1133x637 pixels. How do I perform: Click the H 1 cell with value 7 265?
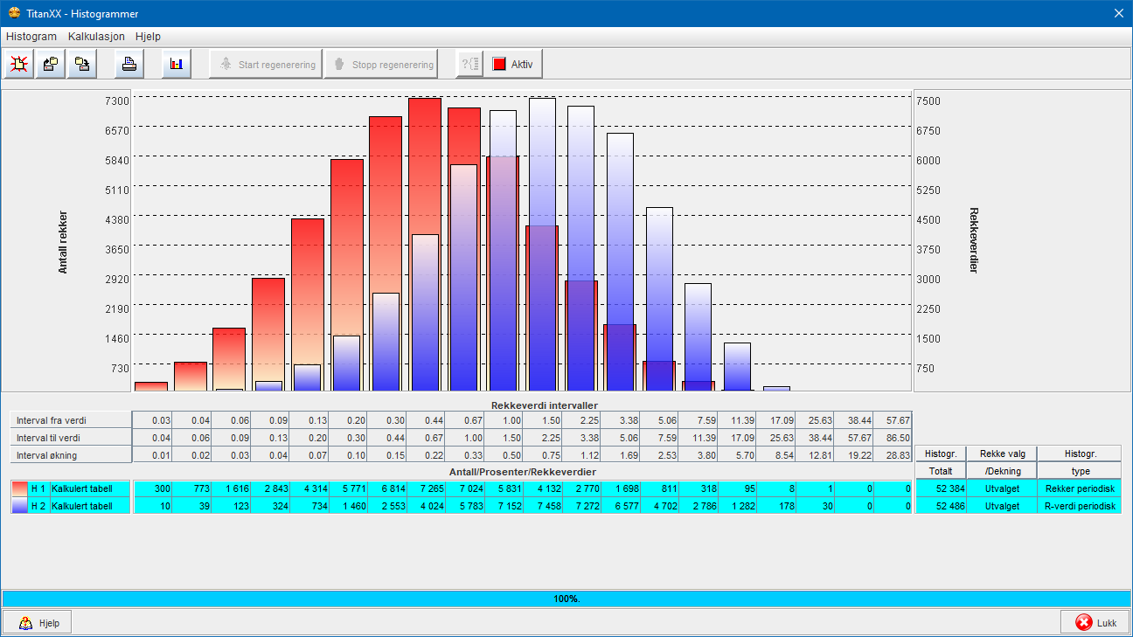(427, 488)
